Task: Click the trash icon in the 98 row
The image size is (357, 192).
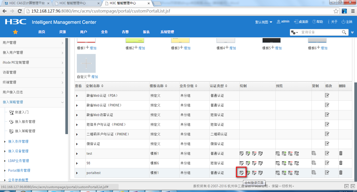Action: click(x=341, y=163)
